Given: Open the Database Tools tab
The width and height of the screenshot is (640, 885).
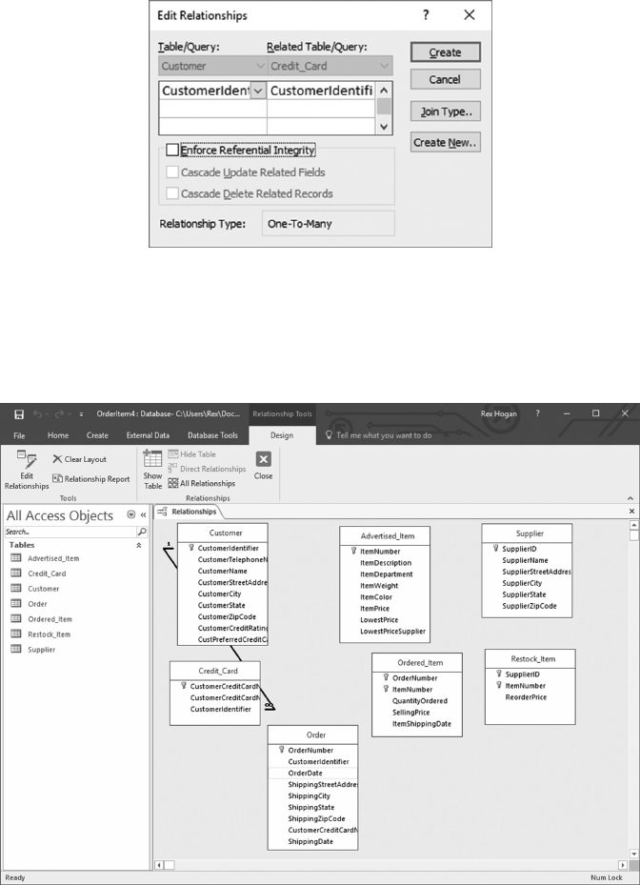Looking at the screenshot, I should coord(212,435).
